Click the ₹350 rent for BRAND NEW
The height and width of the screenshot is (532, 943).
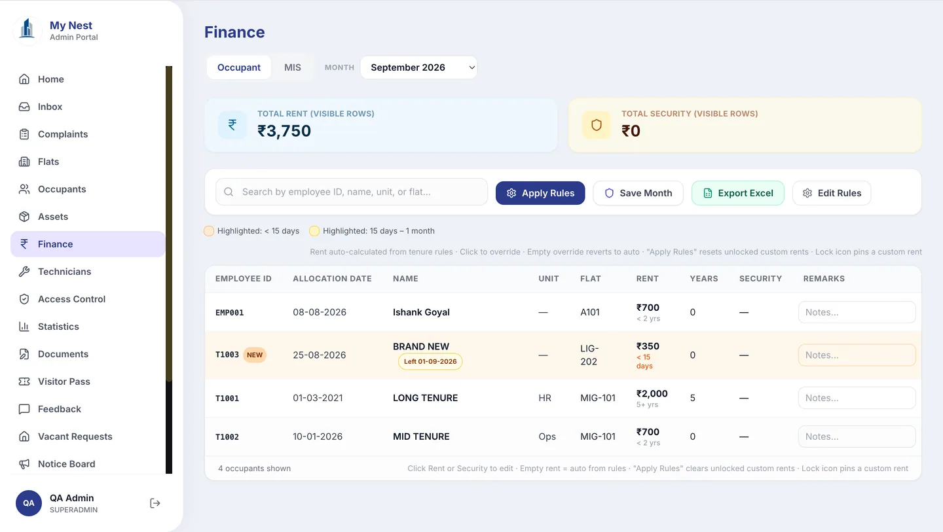click(x=648, y=346)
